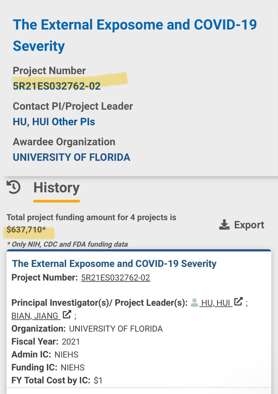Click the Fiscal Year 2021 value
The height and width of the screenshot is (394, 278).
pyautogui.click(x=71, y=341)
